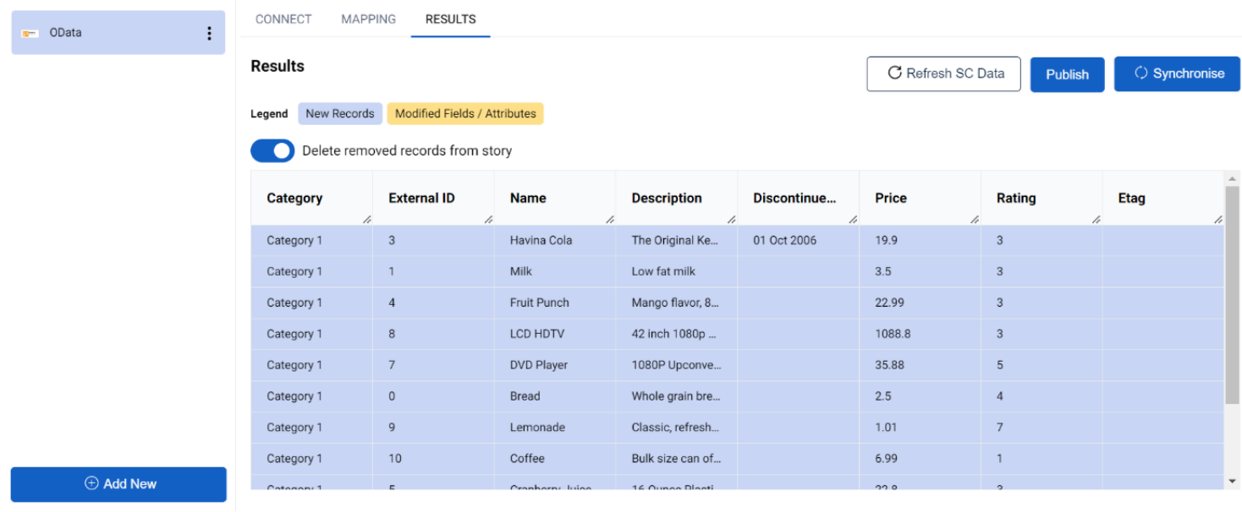Click the OData connection type badge icon
Screen dimensions: 1242x512
[x=30, y=32]
